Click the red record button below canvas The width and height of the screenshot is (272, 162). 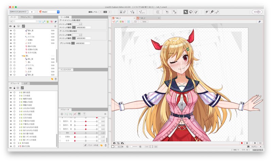tap(242, 143)
